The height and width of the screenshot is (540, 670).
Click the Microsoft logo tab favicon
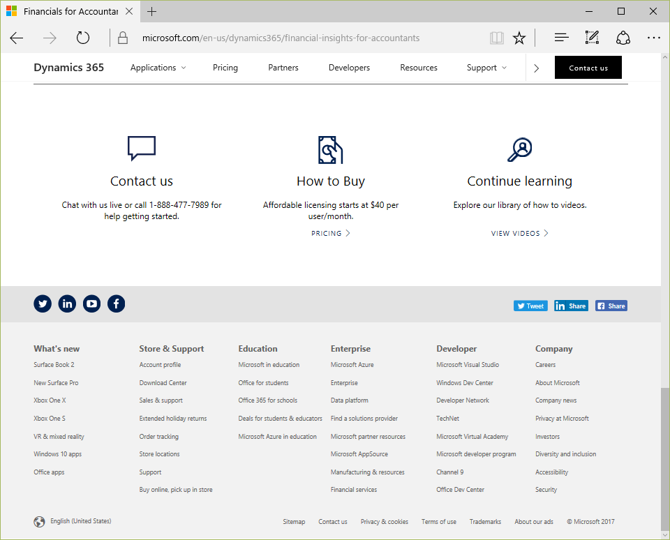[x=12, y=11]
